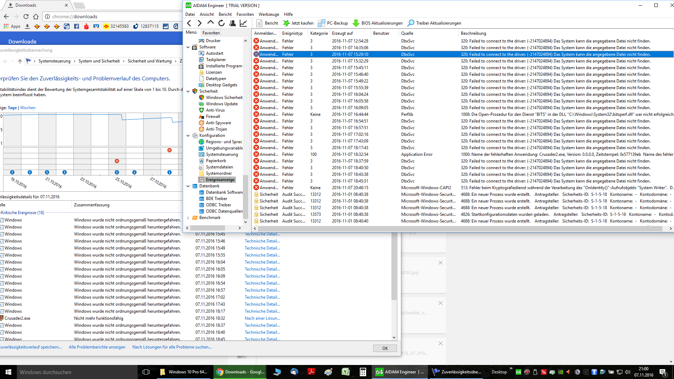Click the AIDA64 refresh icon

pyautogui.click(x=221, y=23)
